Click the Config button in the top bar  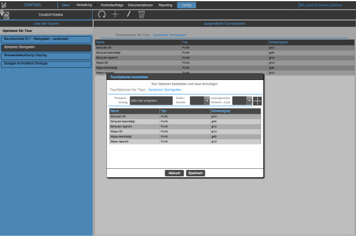tap(186, 4)
